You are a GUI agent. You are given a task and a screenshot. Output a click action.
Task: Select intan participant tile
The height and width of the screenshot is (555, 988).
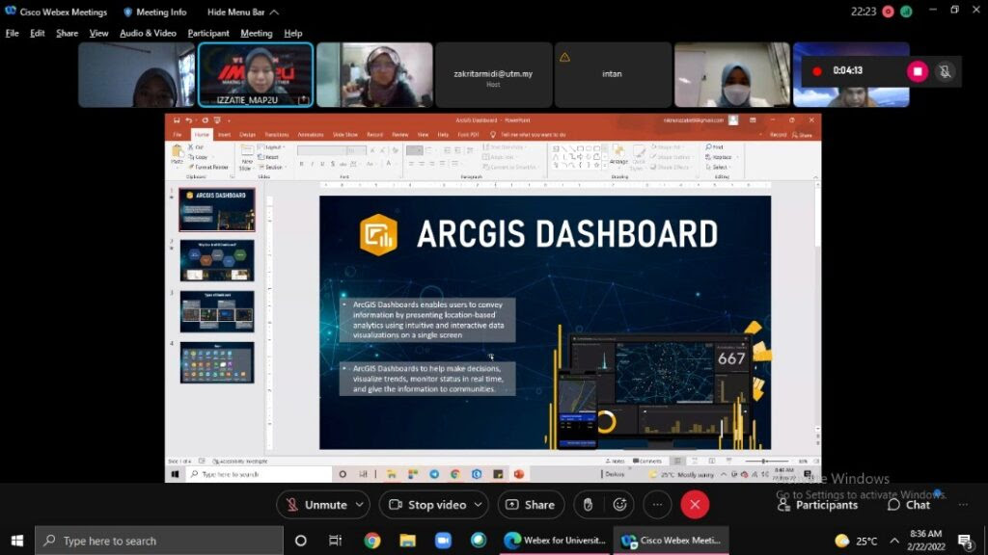click(x=613, y=75)
